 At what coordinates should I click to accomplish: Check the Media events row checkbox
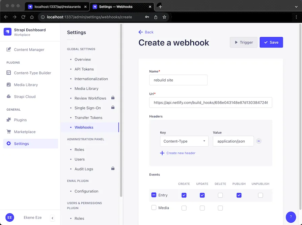[154, 208]
